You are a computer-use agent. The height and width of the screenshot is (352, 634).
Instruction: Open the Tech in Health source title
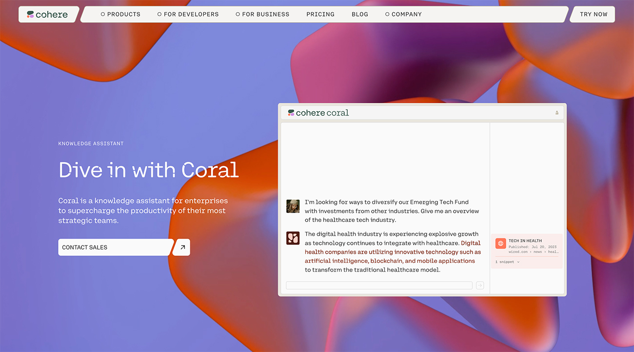point(525,241)
